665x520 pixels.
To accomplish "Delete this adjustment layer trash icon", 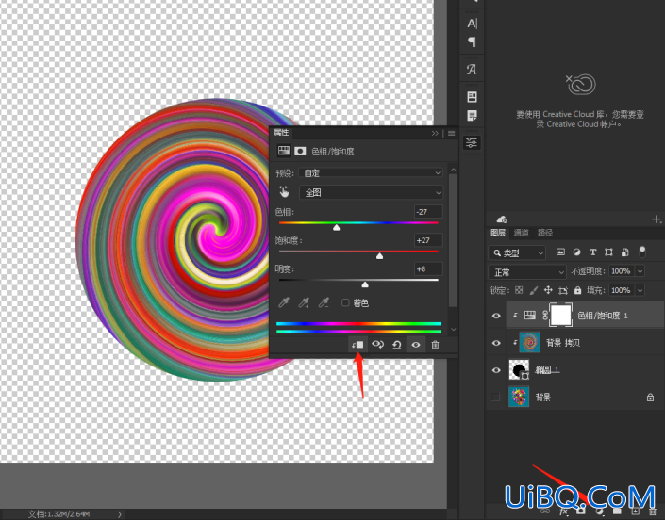I will coord(435,345).
